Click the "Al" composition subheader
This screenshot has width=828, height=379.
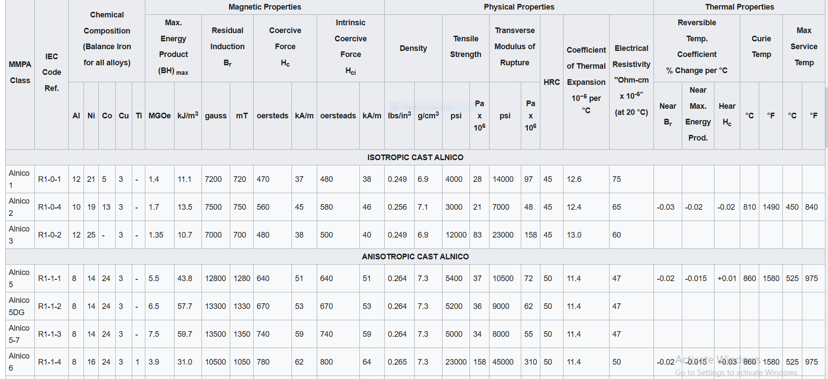point(76,116)
